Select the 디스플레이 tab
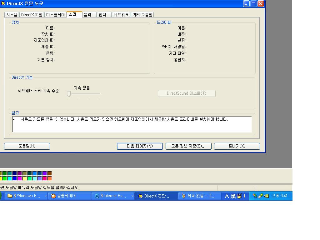This screenshot has width=320, height=240. (x=55, y=15)
